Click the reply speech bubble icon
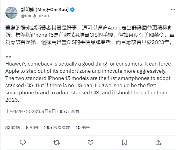Image resolution: width=181 pixels, height=150 pixels. point(23,142)
